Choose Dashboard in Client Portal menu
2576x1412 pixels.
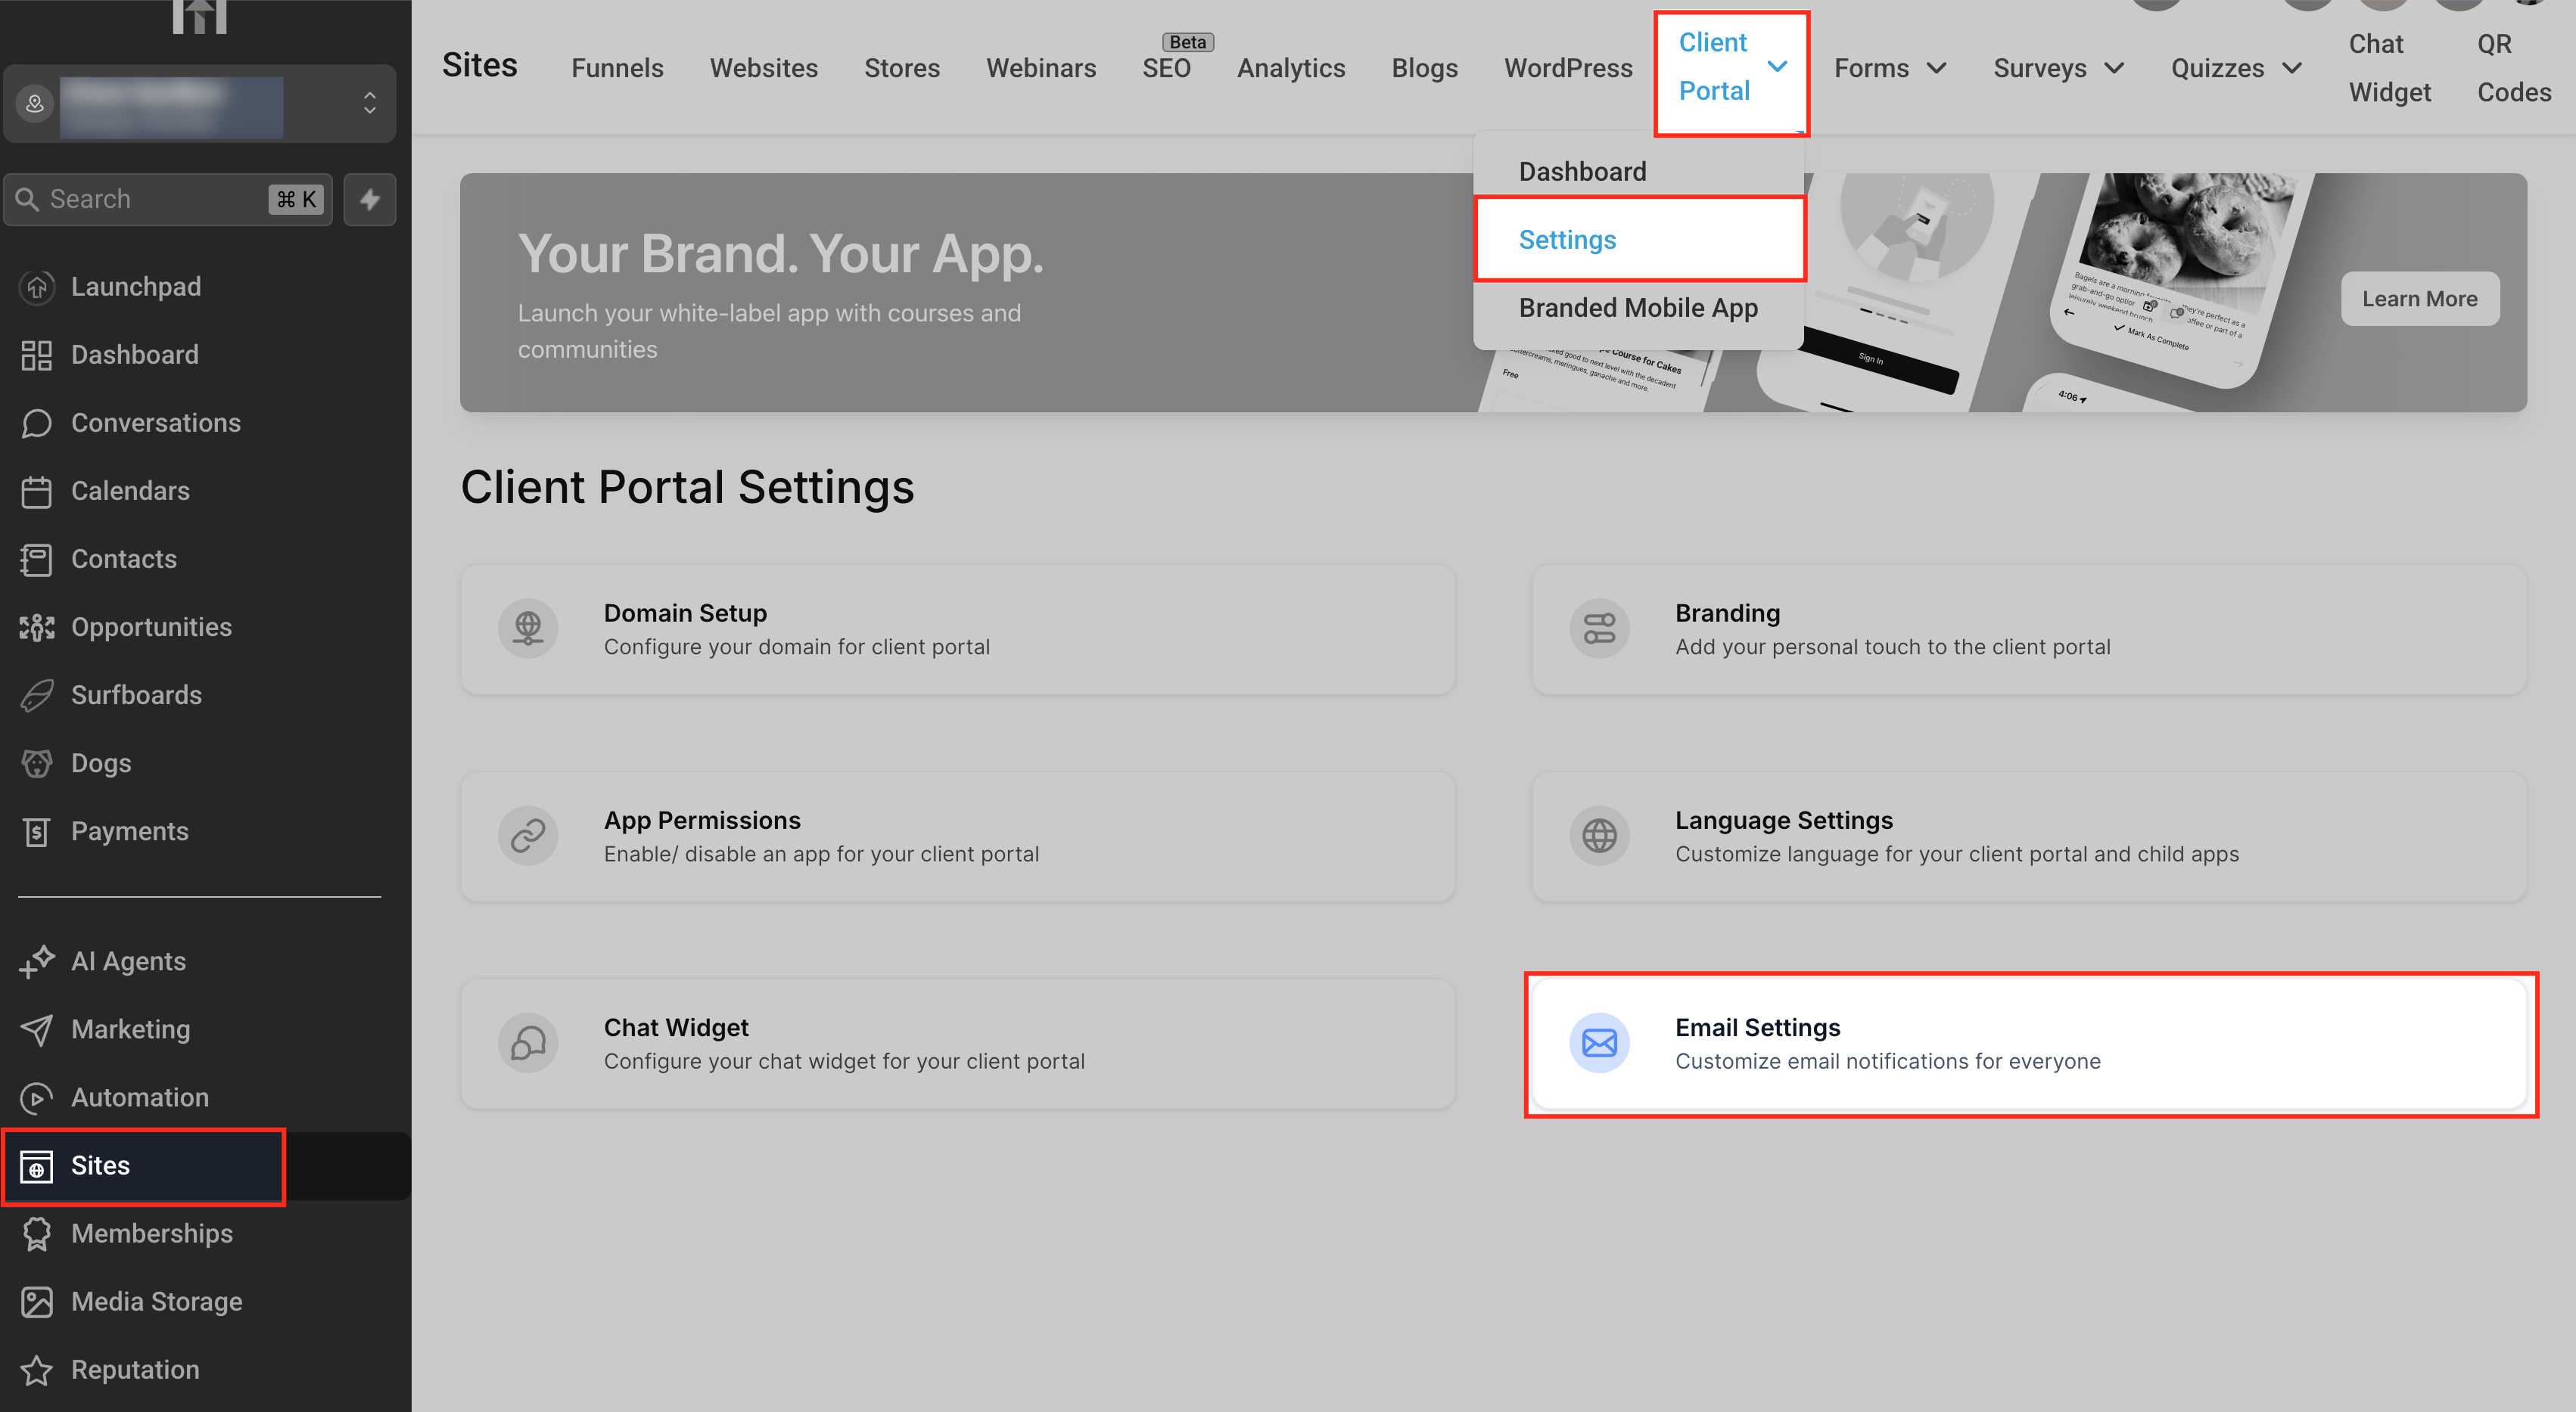tap(1581, 172)
